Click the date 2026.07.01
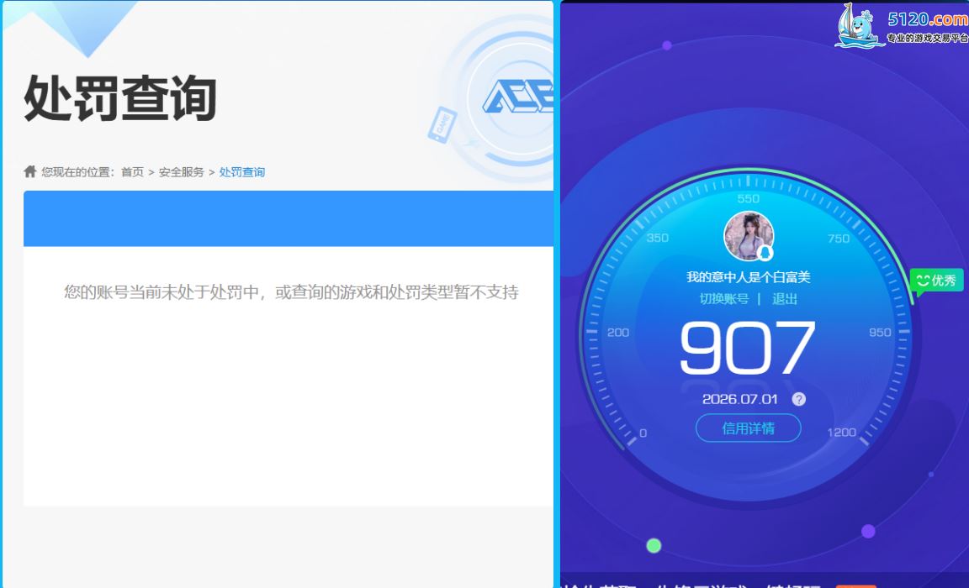Image resolution: width=969 pixels, height=588 pixels. tap(739, 399)
